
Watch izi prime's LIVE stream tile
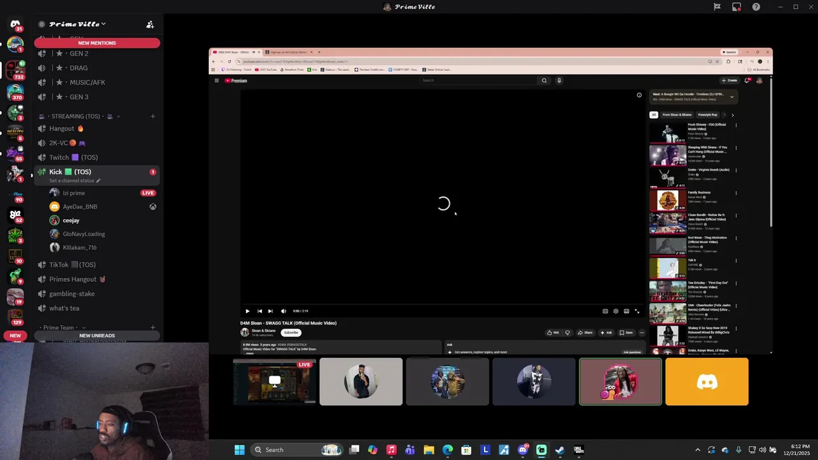click(275, 381)
